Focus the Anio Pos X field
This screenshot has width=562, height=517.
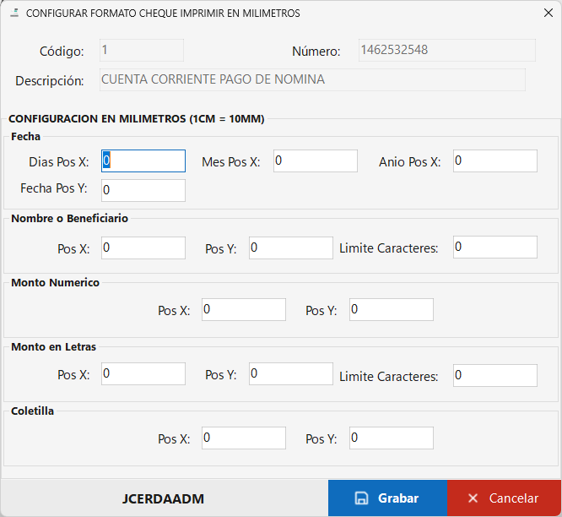click(495, 161)
